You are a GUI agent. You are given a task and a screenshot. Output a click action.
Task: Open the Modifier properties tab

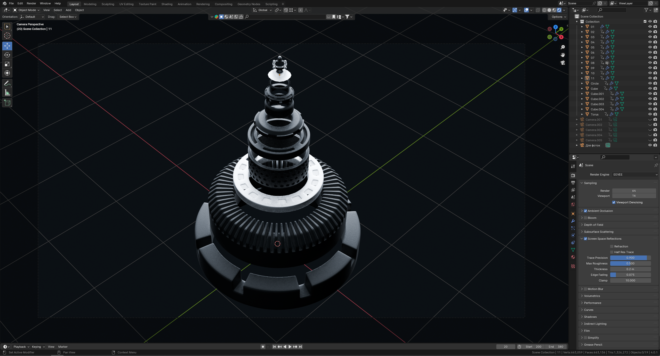[573, 221]
